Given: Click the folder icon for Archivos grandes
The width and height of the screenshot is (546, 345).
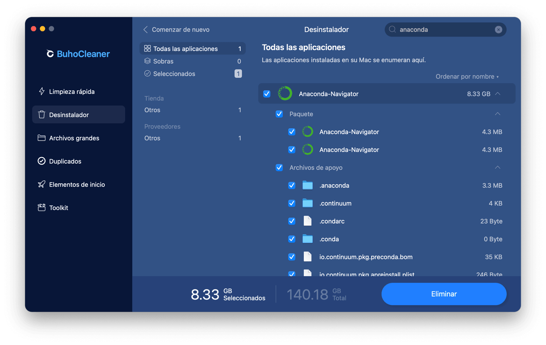Looking at the screenshot, I should click(42, 138).
